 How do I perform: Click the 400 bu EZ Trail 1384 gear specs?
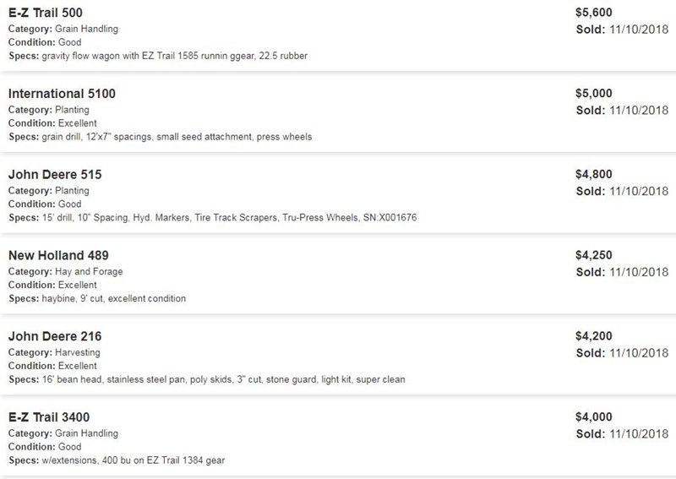click(x=117, y=460)
